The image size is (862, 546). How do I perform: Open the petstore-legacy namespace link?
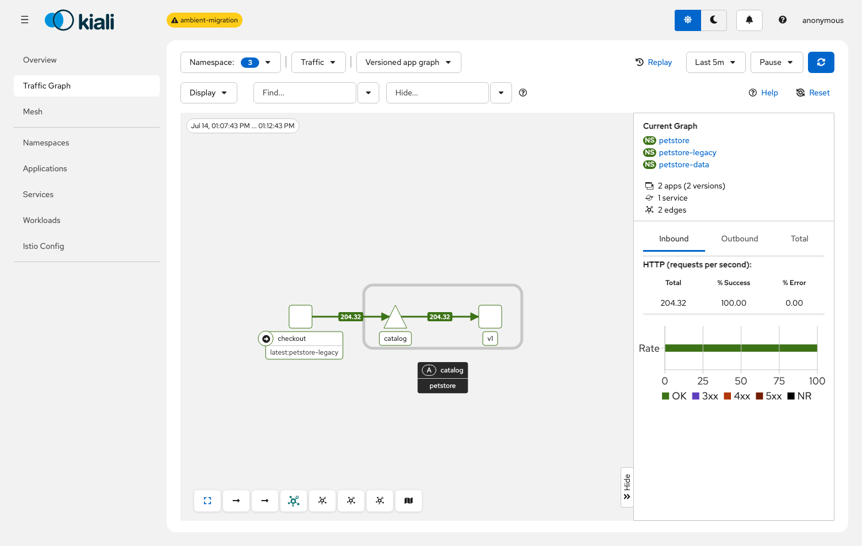pos(687,152)
